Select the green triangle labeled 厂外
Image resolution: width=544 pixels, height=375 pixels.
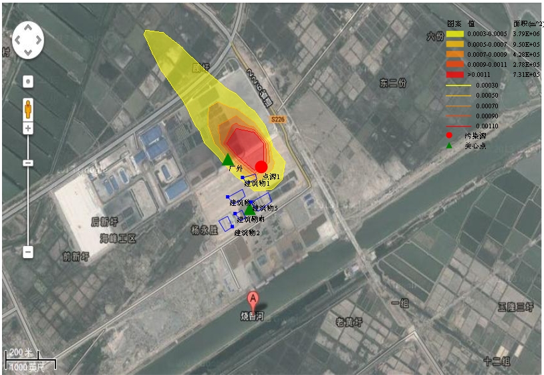pos(228,160)
